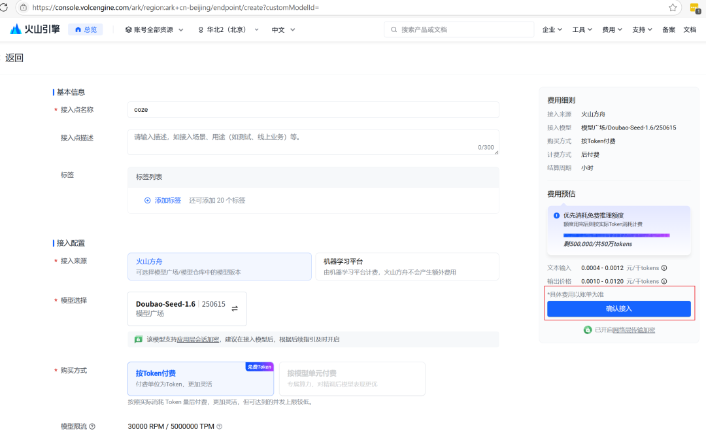This screenshot has height=444, width=706.
Task: Open Doubao-Seed-1.6 model selector
Action: tap(187, 309)
